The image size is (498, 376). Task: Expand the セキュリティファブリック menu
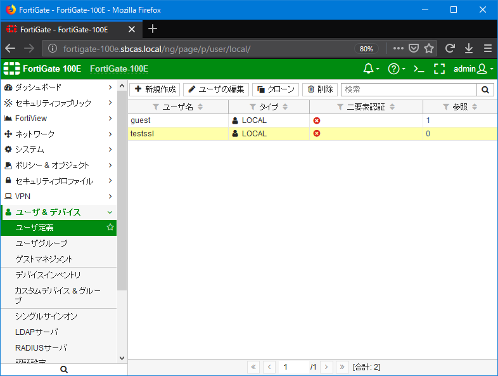click(x=59, y=103)
